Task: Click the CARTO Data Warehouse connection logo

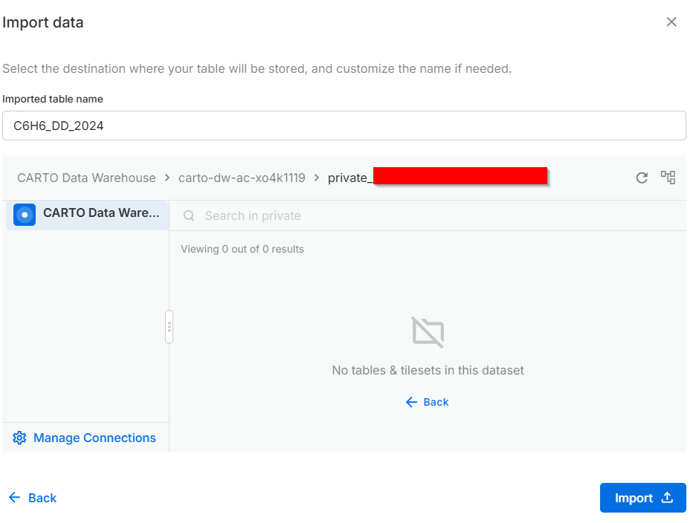Action: [x=25, y=215]
